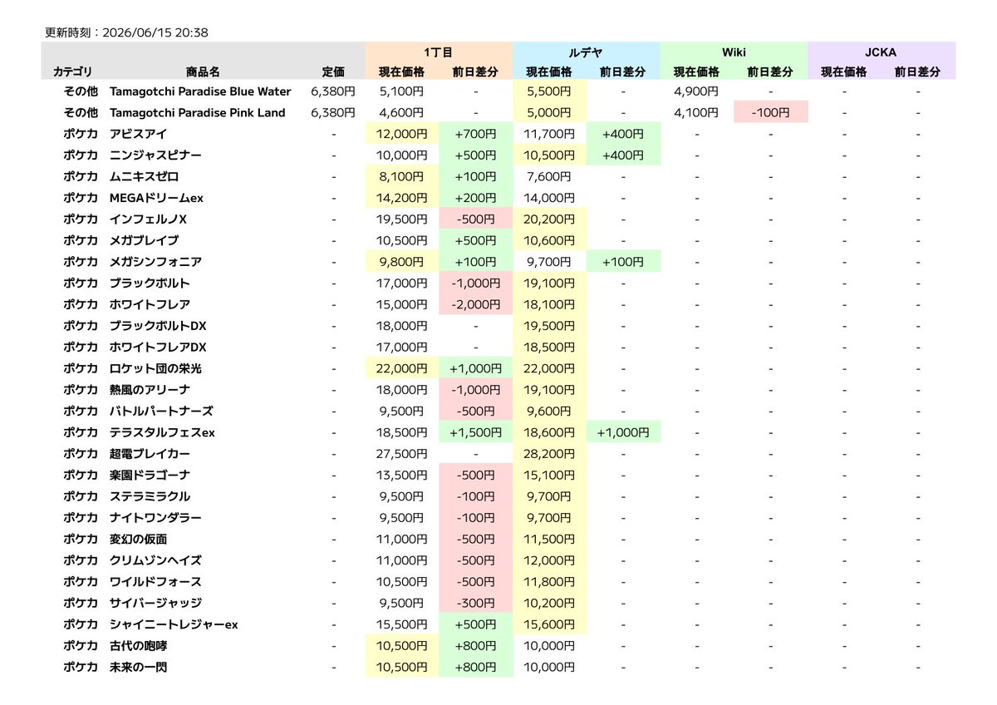The width and height of the screenshot is (997, 705).
Task: Click the ニンジャスピナー product name
Action: point(155,155)
